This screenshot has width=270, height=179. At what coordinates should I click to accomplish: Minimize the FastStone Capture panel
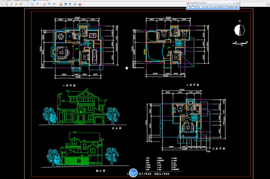pos(234,3)
